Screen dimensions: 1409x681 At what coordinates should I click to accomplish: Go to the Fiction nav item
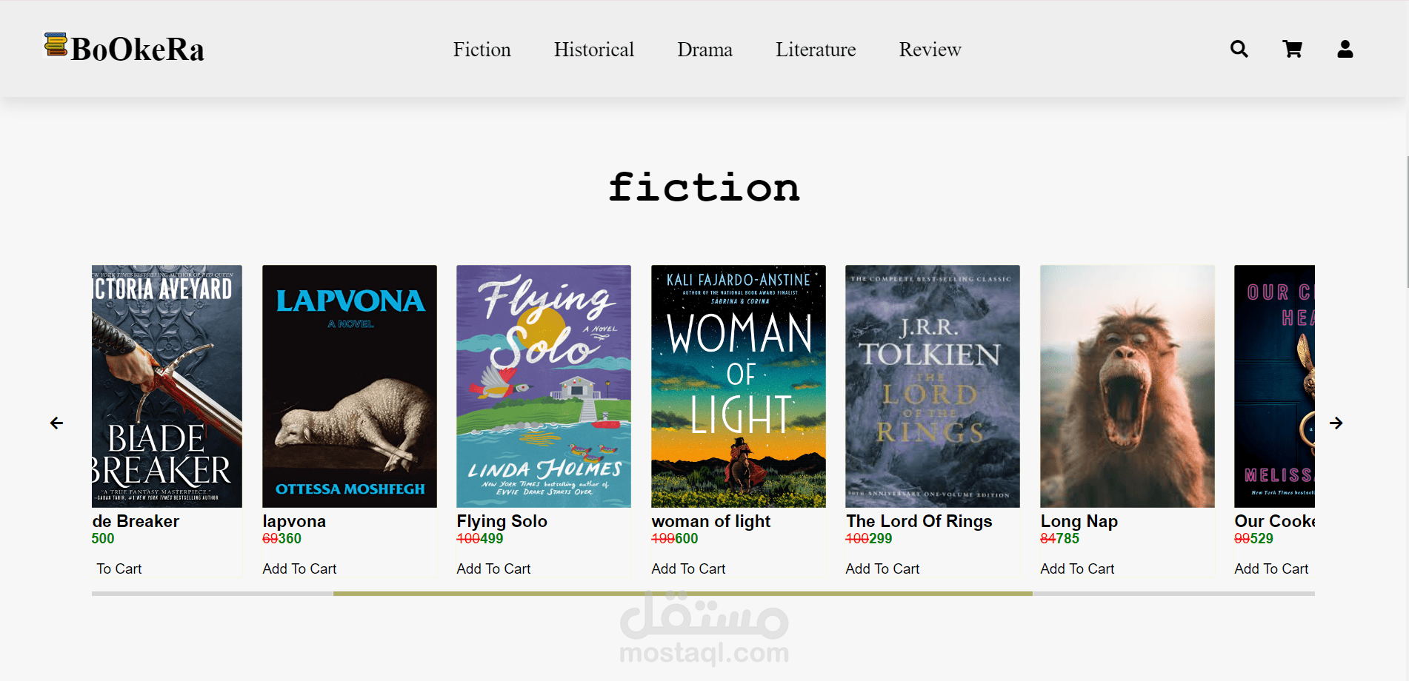click(x=482, y=50)
